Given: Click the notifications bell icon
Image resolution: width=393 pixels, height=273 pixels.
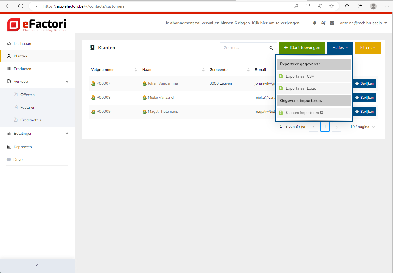Looking at the screenshot, I should tap(315, 23).
